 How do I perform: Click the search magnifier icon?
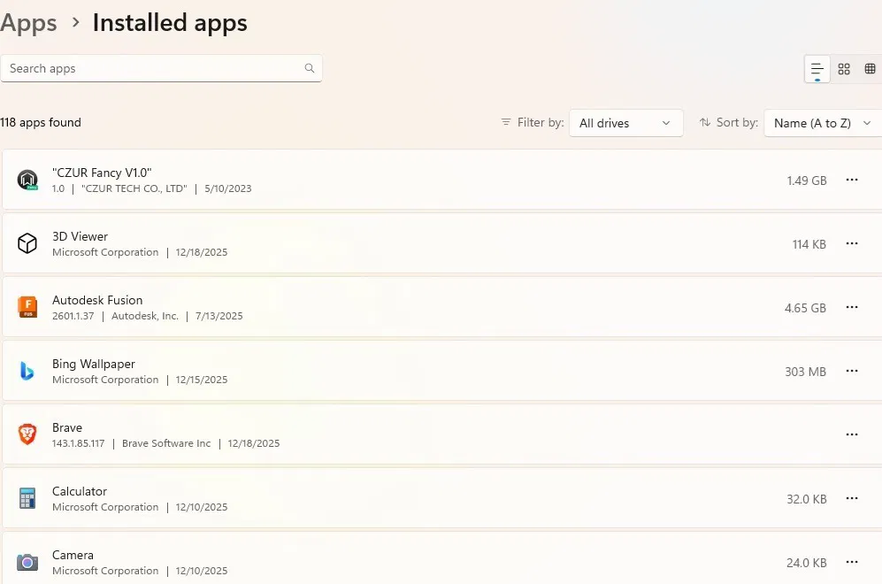pos(310,67)
